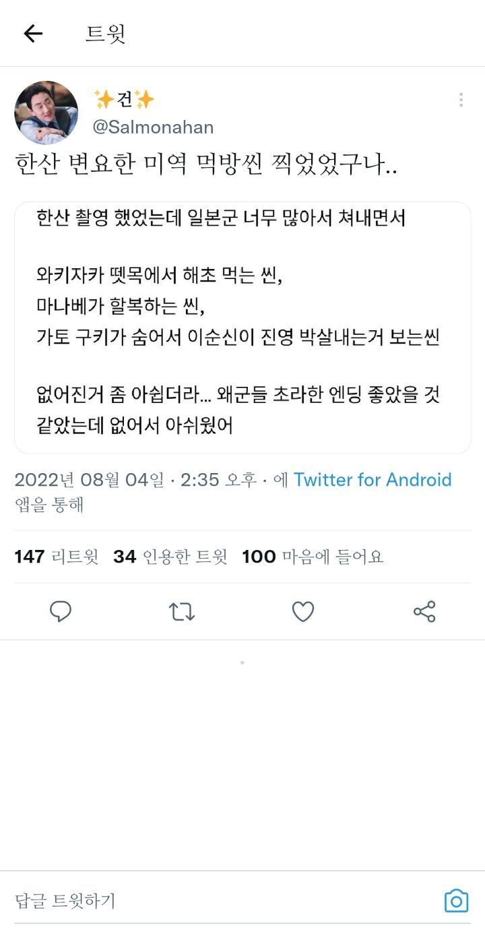Open the Twitter for Android link
This screenshot has height=930, width=485.
pos(373,480)
